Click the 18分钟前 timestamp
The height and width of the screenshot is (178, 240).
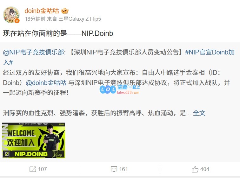(x=35, y=19)
